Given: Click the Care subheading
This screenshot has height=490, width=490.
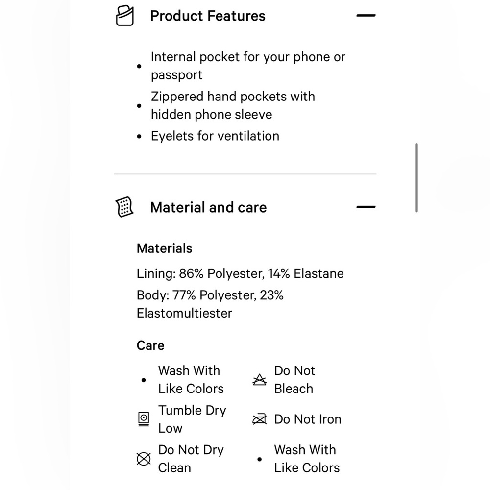Looking at the screenshot, I should tap(150, 345).
